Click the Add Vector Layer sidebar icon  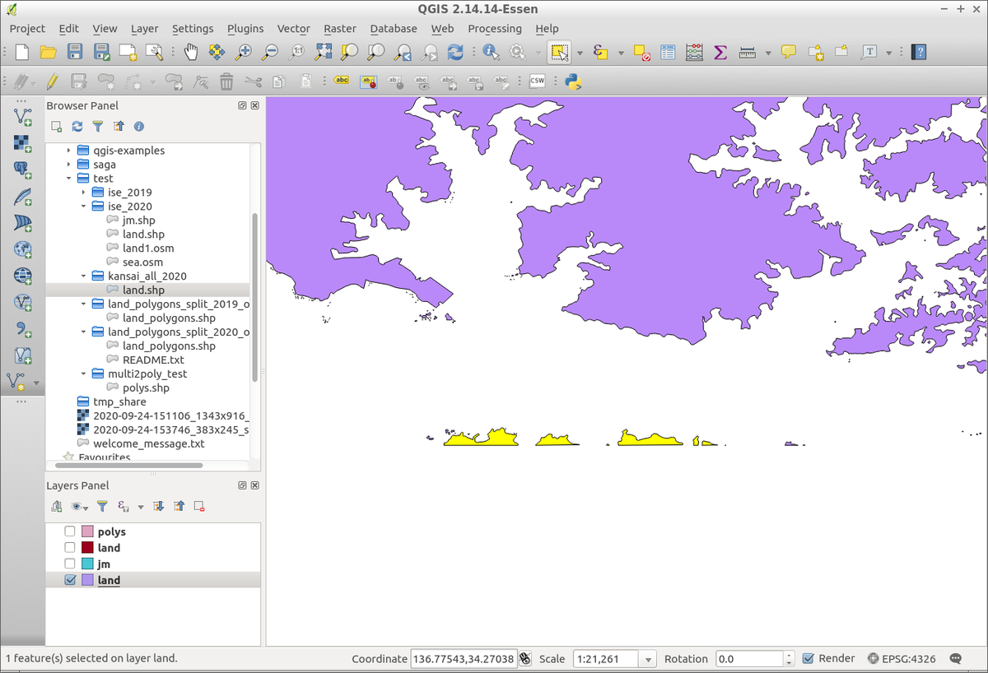22,116
